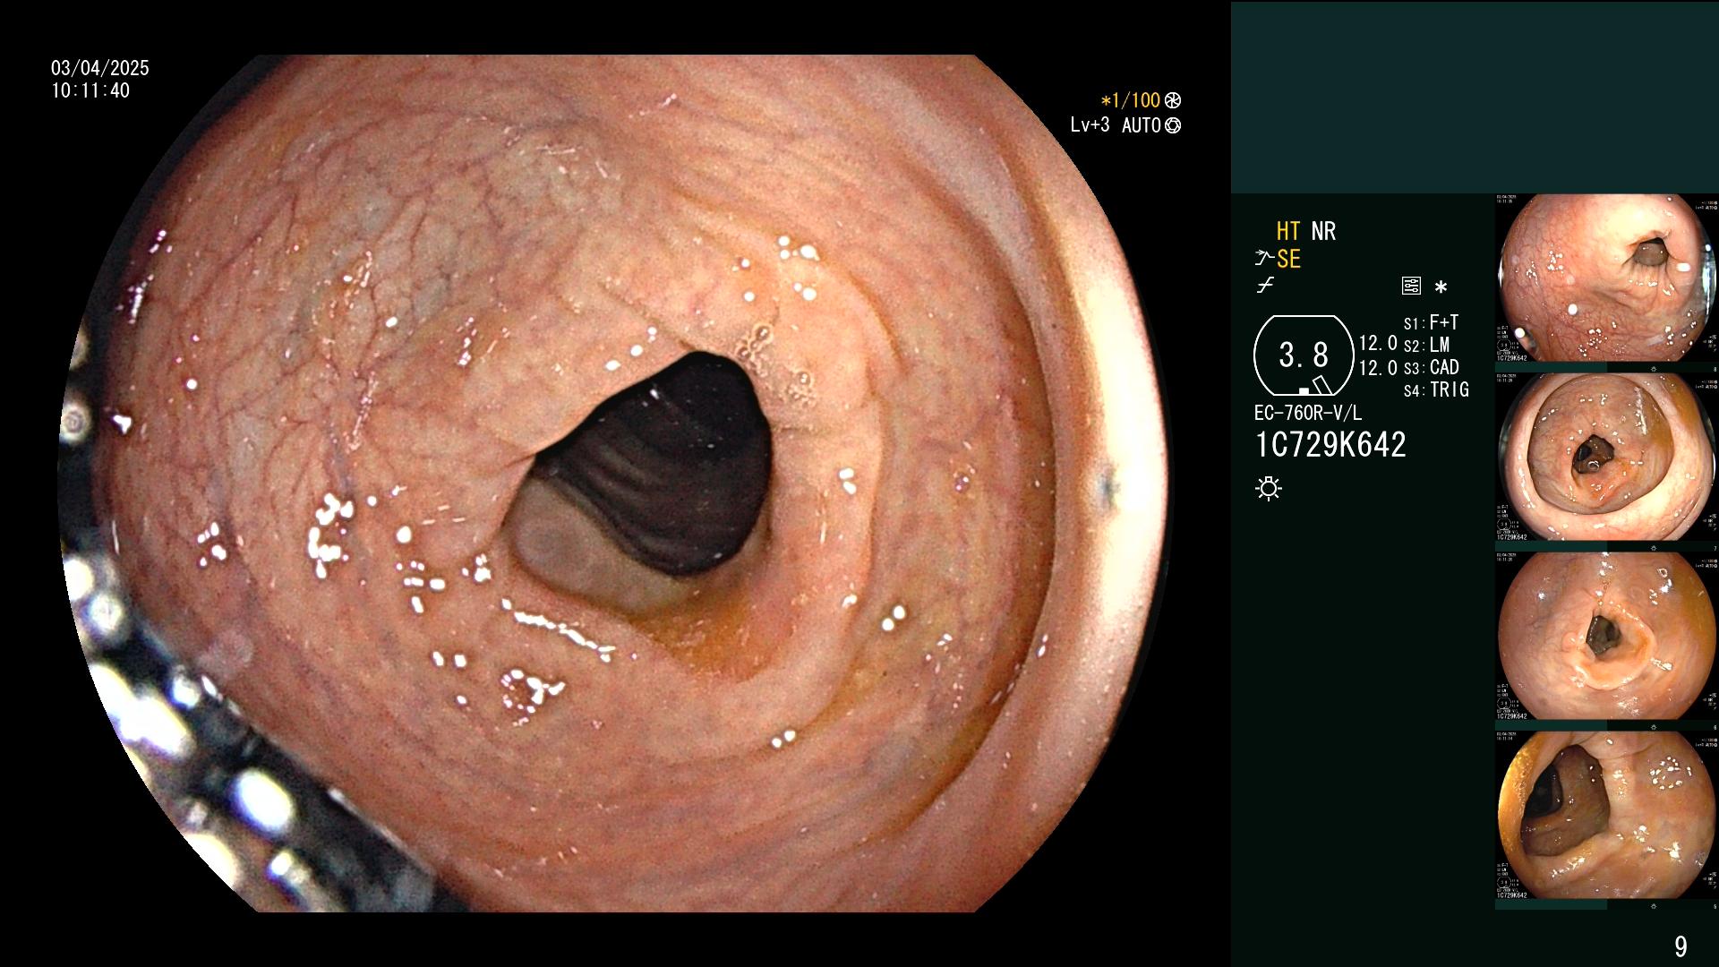Click the S3: CAD switch assignment
The image size is (1719, 967).
click(1432, 367)
